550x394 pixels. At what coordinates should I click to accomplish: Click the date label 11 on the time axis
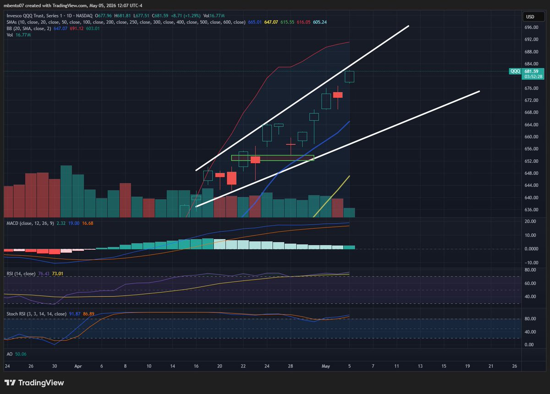point(396,367)
